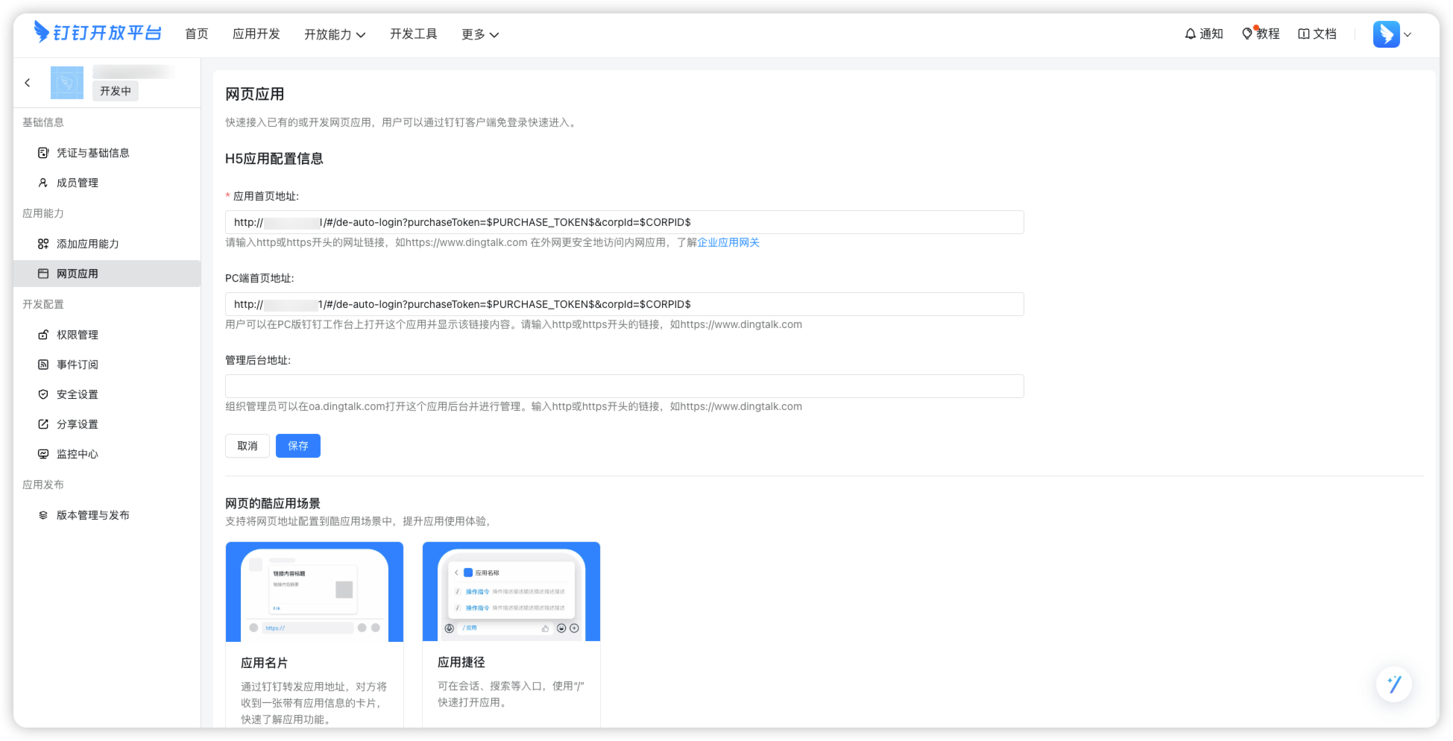
Task: Expand the account dropdown arrow
Action: point(1408,34)
